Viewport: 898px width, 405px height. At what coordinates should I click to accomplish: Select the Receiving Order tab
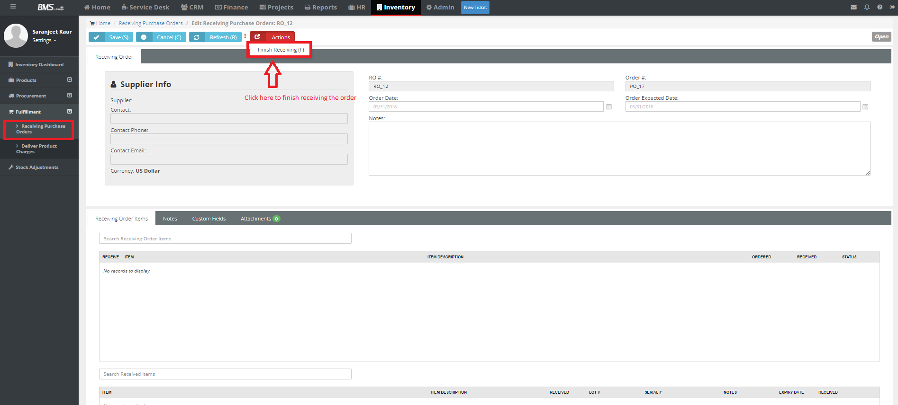114,57
